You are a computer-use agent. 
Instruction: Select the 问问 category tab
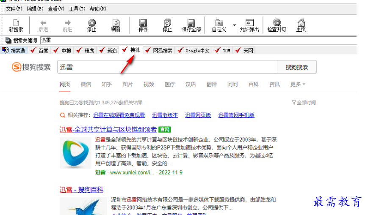(x=232, y=84)
